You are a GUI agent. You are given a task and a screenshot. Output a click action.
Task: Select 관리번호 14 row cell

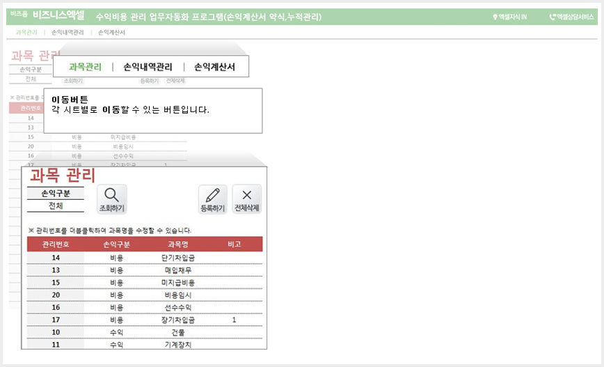56,258
